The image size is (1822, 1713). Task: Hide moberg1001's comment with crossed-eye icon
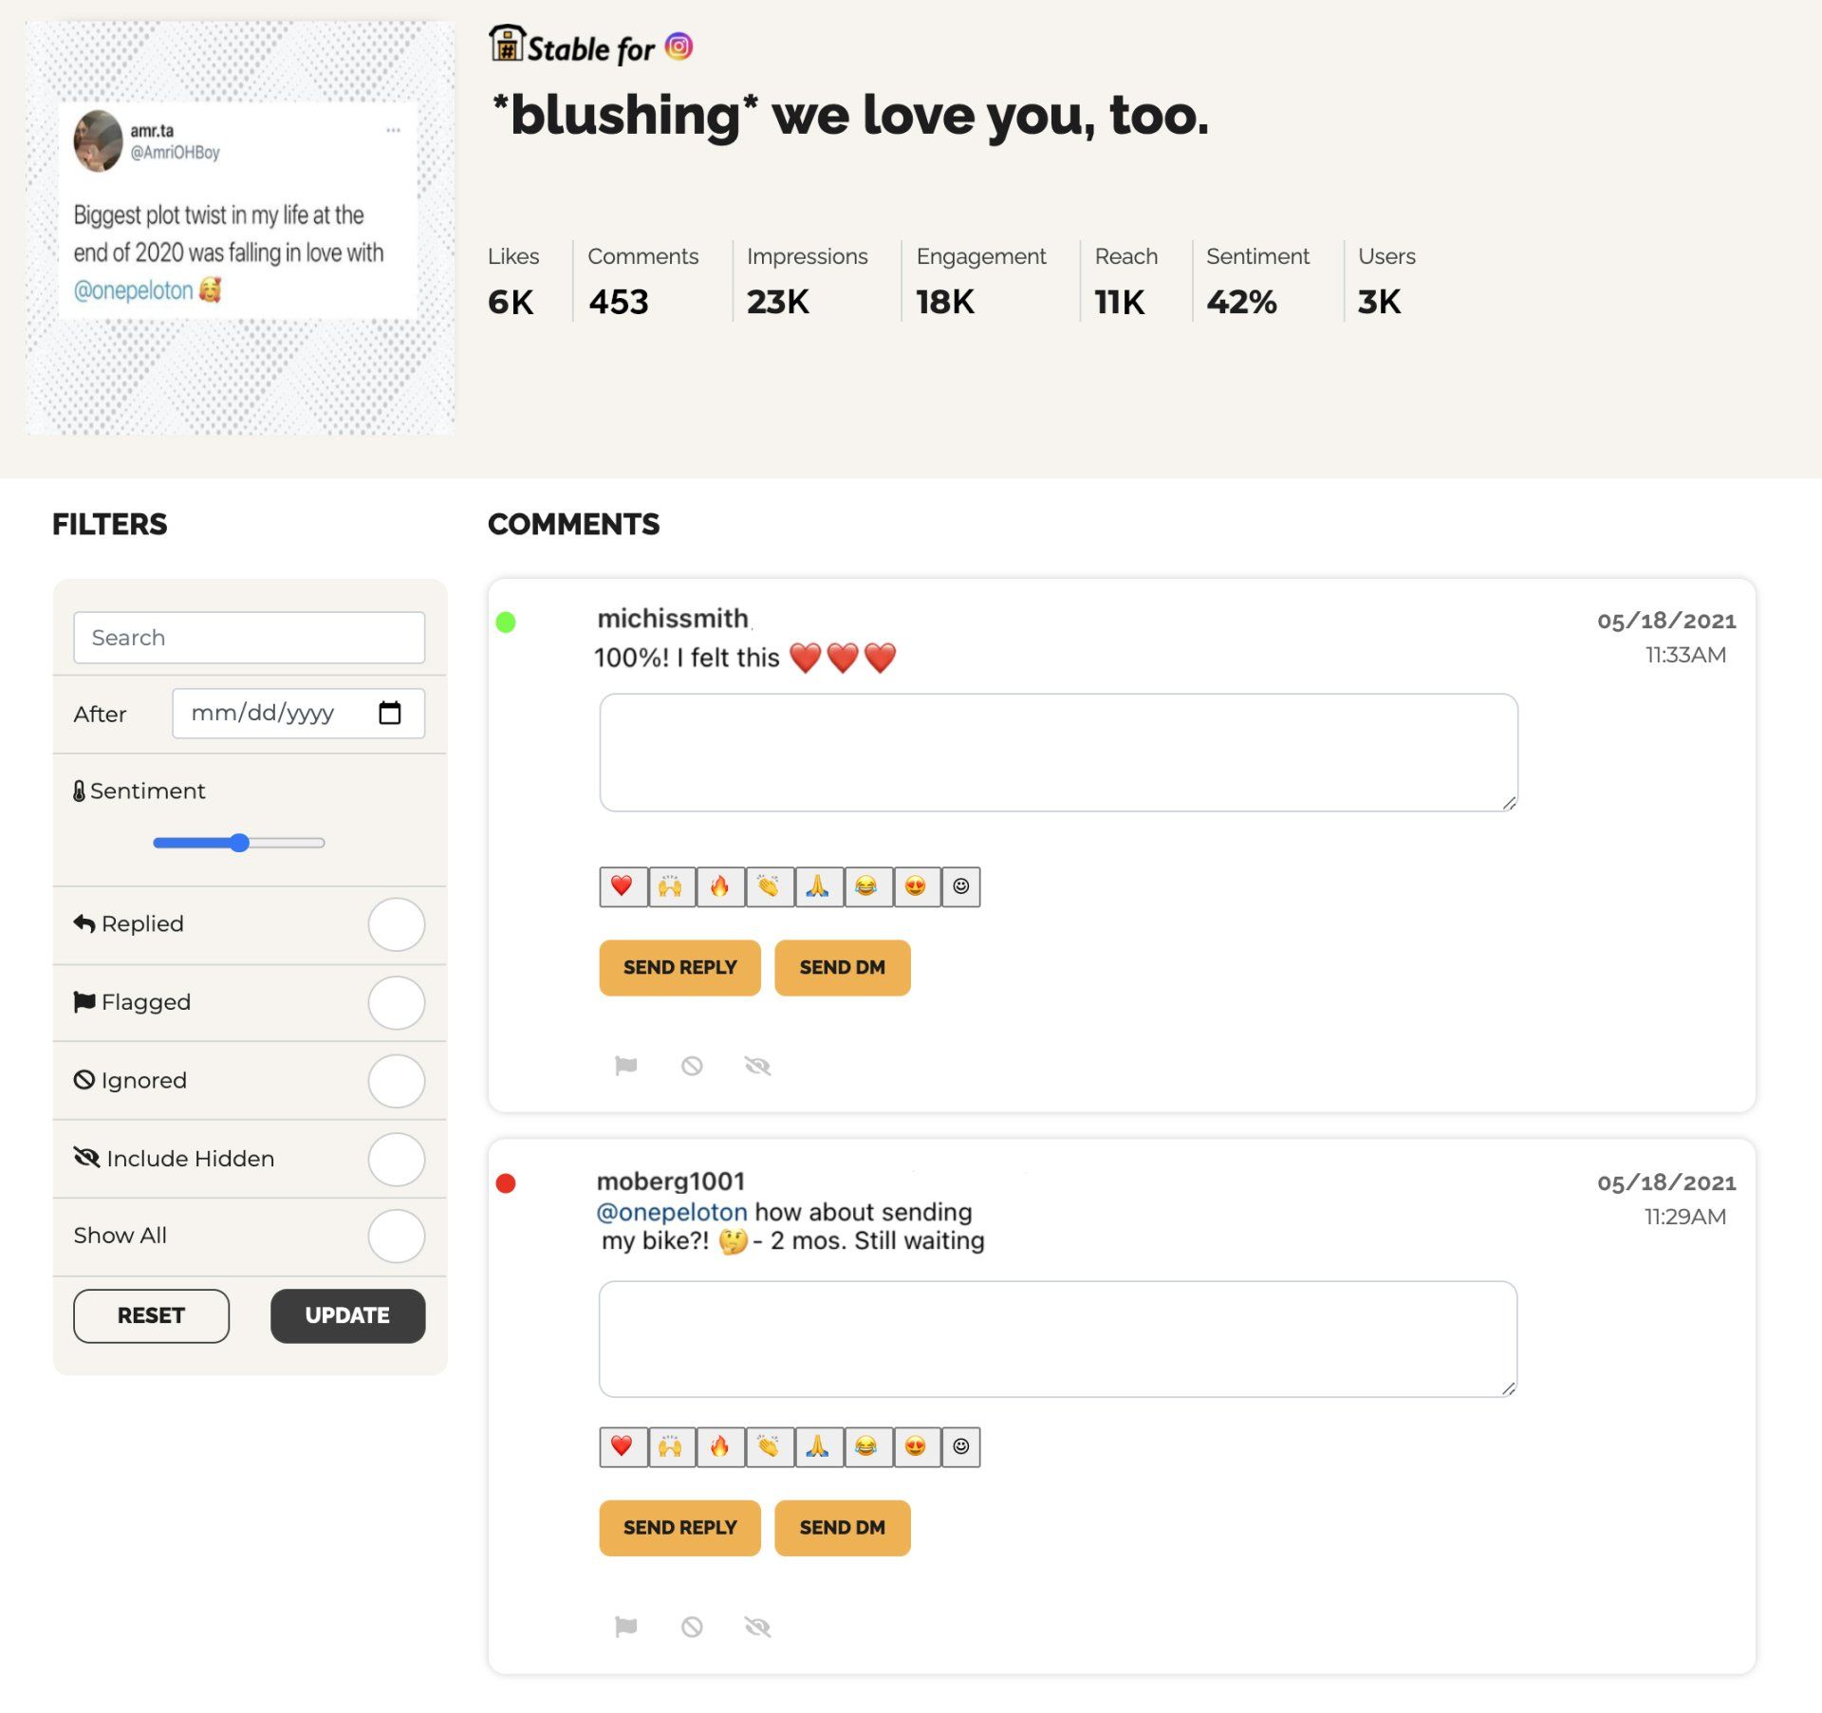[x=757, y=1628]
